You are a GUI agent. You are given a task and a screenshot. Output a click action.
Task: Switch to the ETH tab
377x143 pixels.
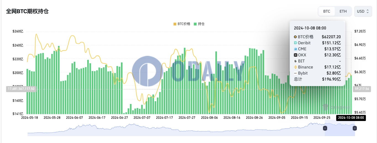[343, 11]
